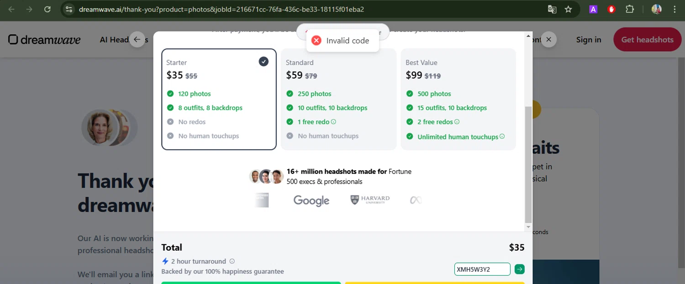This screenshot has width=685, height=284.
Task: Go back with the browser back arrow
Action: point(11,9)
